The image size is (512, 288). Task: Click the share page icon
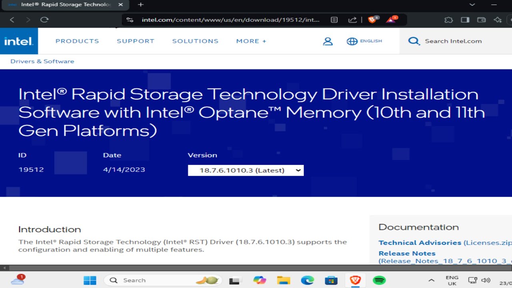(x=352, y=20)
